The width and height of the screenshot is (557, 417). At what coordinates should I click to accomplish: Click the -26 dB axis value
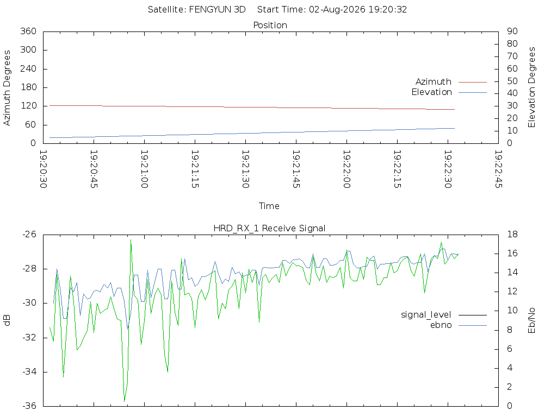(x=29, y=235)
